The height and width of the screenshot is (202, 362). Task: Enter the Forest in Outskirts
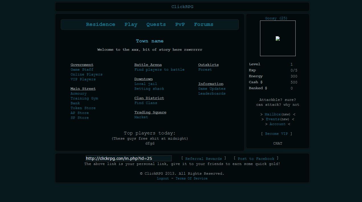pyautogui.click(x=205, y=70)
